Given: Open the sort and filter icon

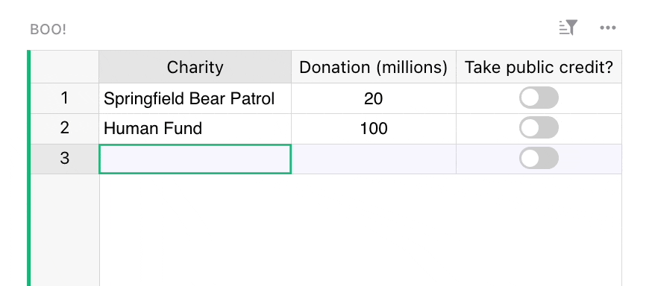Looking at the screenshot, I should tap(568, 28).
